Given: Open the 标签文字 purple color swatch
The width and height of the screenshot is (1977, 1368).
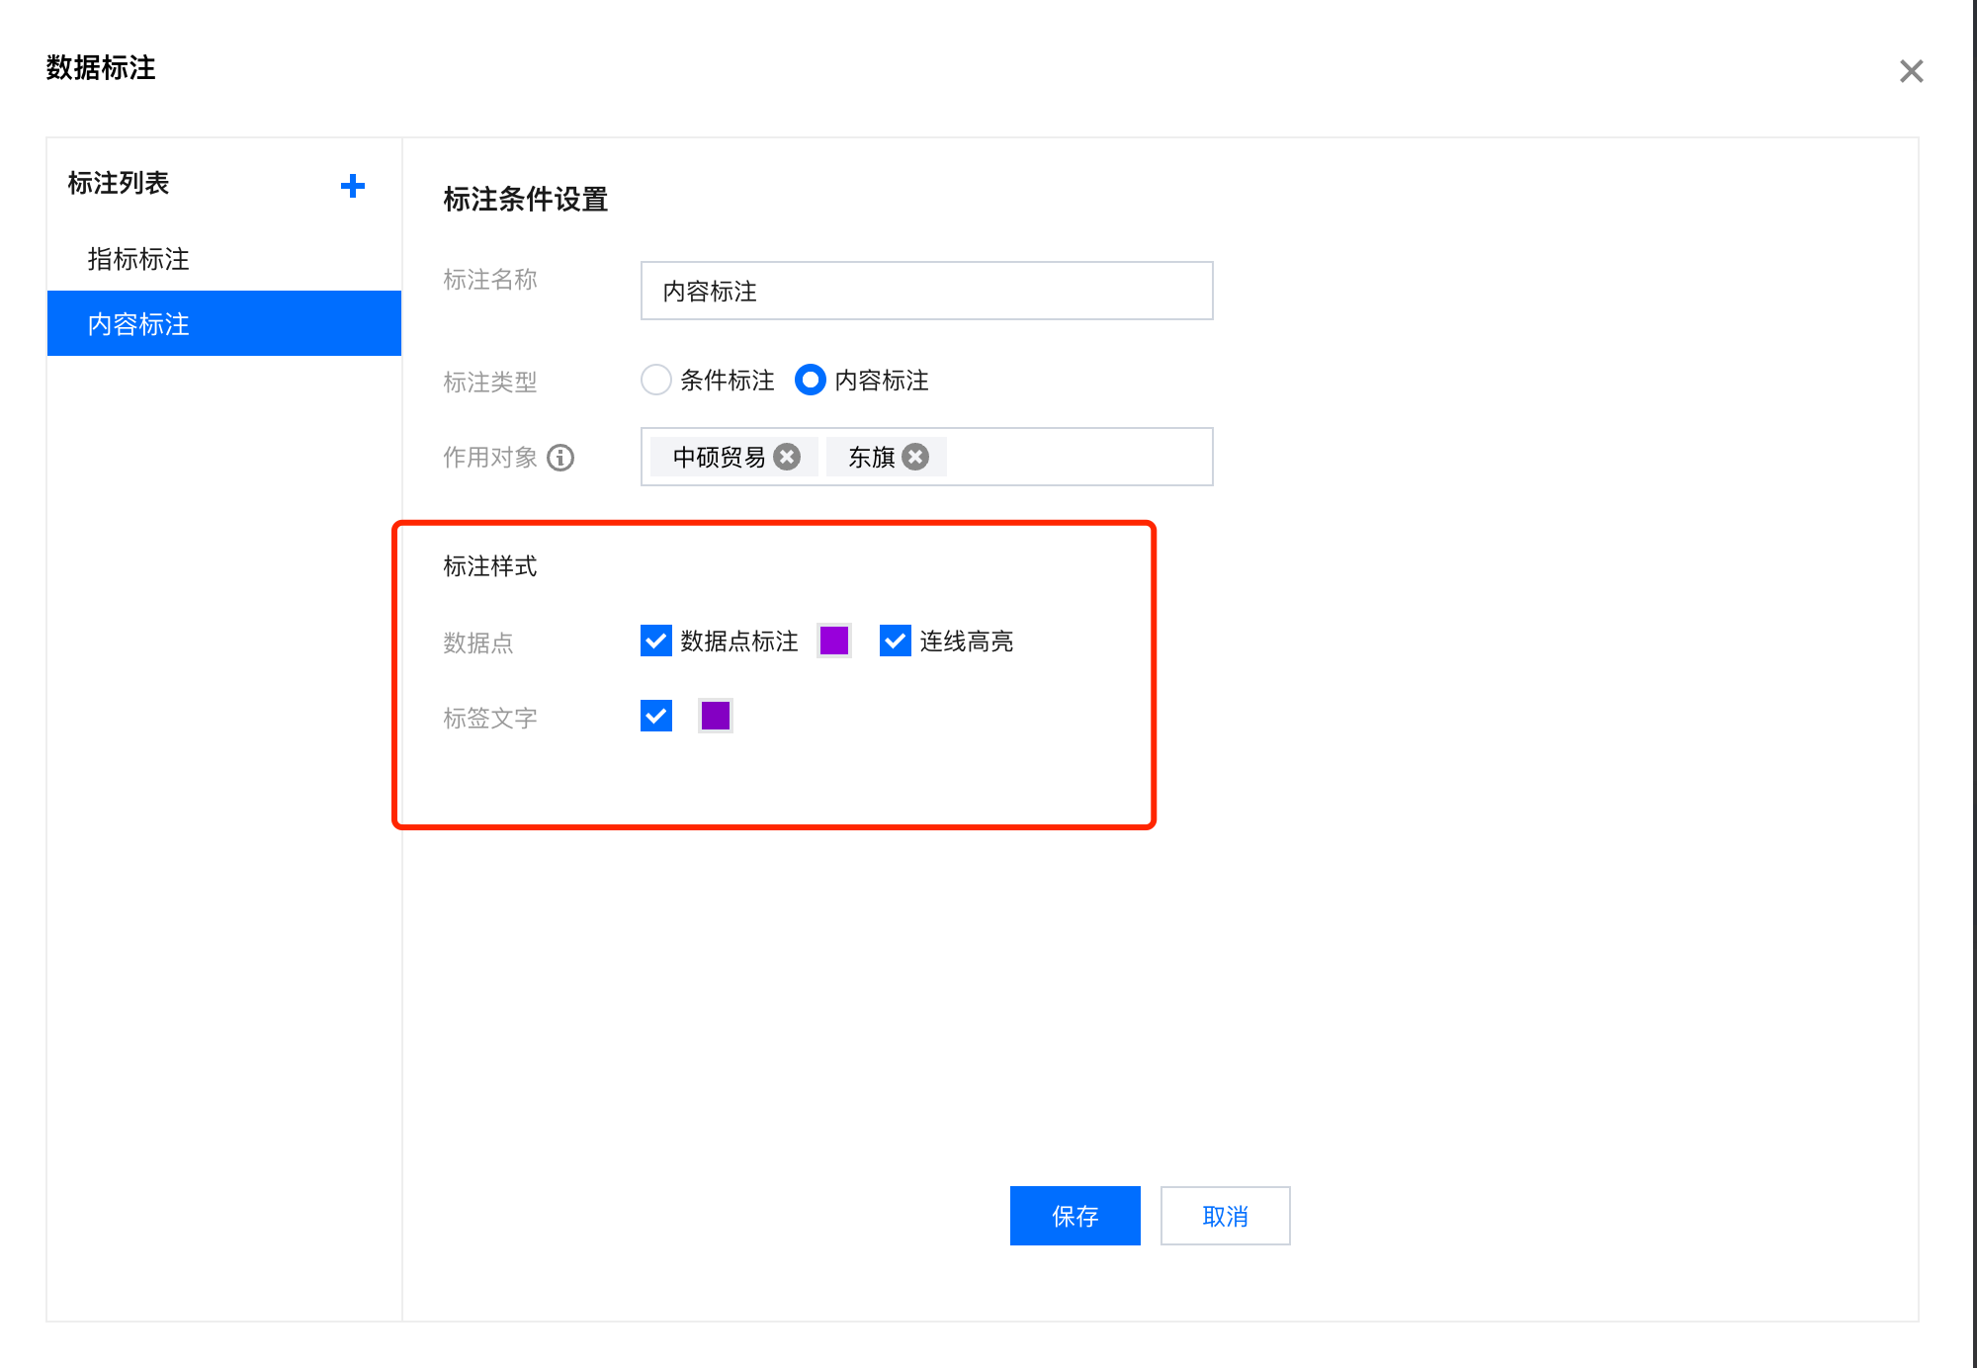Looking at the screenshot, I should [715, 716].
